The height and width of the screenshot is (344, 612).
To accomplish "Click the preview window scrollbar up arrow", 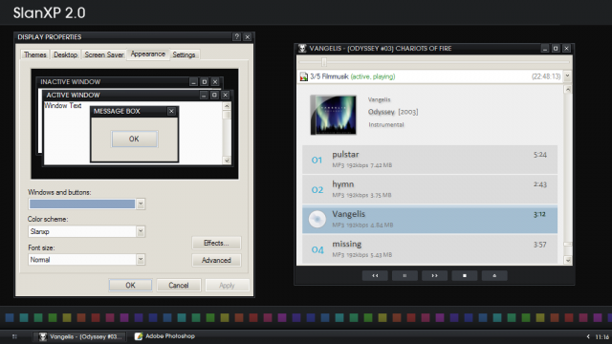I will tap(227, 106).
